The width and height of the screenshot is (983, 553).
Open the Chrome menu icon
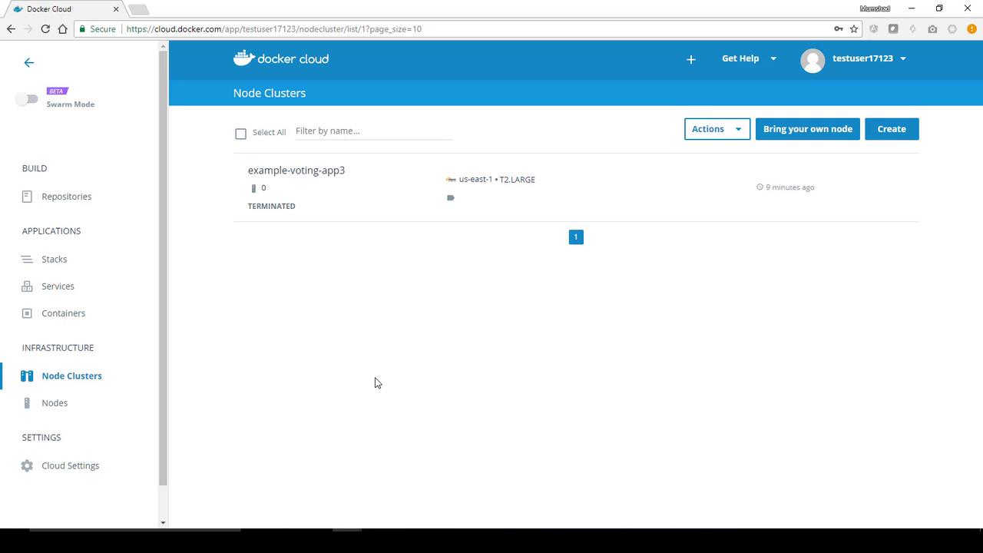(972, 29)
